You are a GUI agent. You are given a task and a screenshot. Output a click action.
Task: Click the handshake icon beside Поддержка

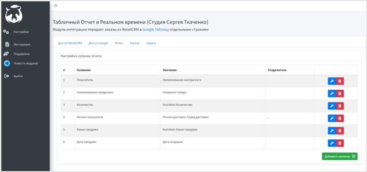[6, 54]
